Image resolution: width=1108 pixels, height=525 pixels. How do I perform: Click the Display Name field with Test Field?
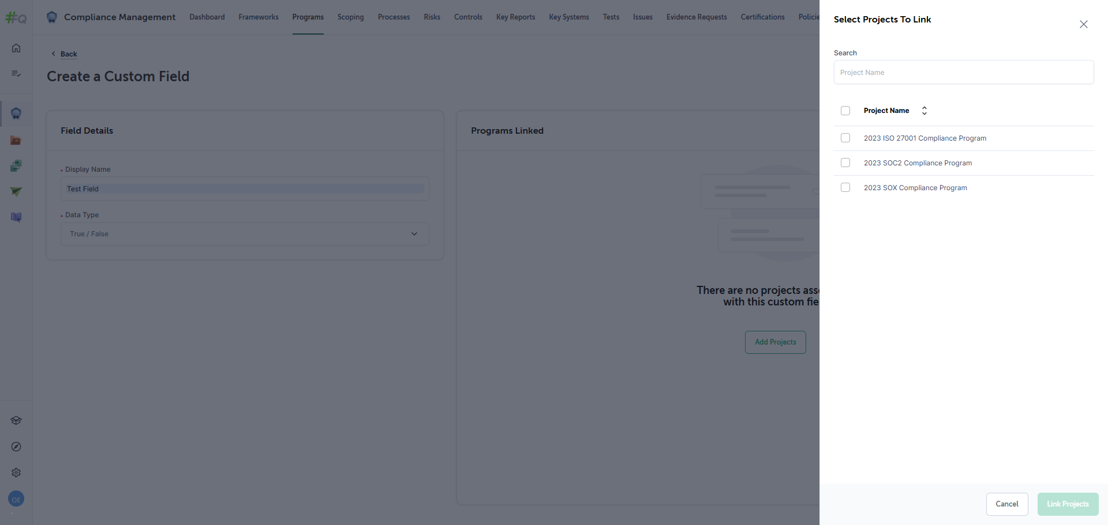tap(245, 189)
